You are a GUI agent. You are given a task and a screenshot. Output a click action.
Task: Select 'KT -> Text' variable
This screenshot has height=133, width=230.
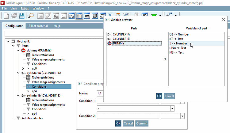tap(196, 39)
